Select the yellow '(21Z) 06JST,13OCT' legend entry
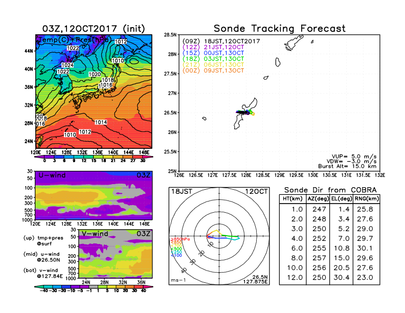 213,65
